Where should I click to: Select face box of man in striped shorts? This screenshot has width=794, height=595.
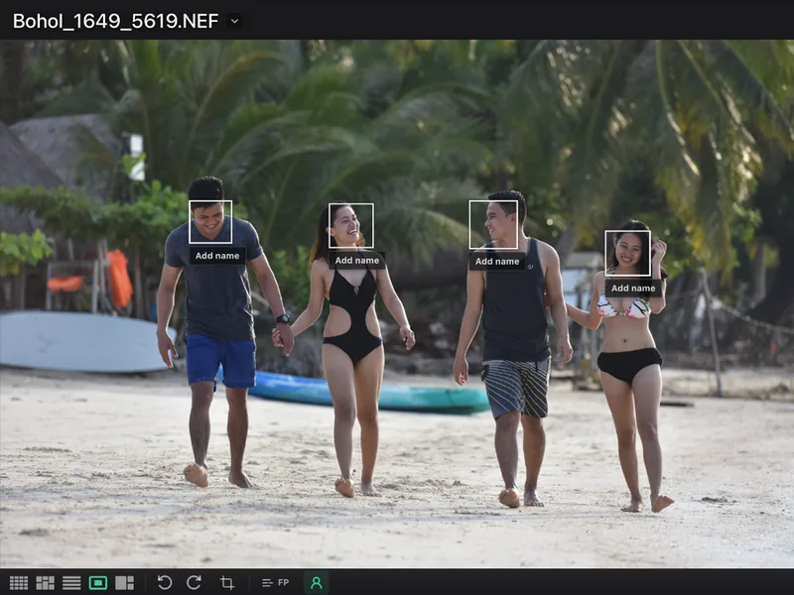493,225
